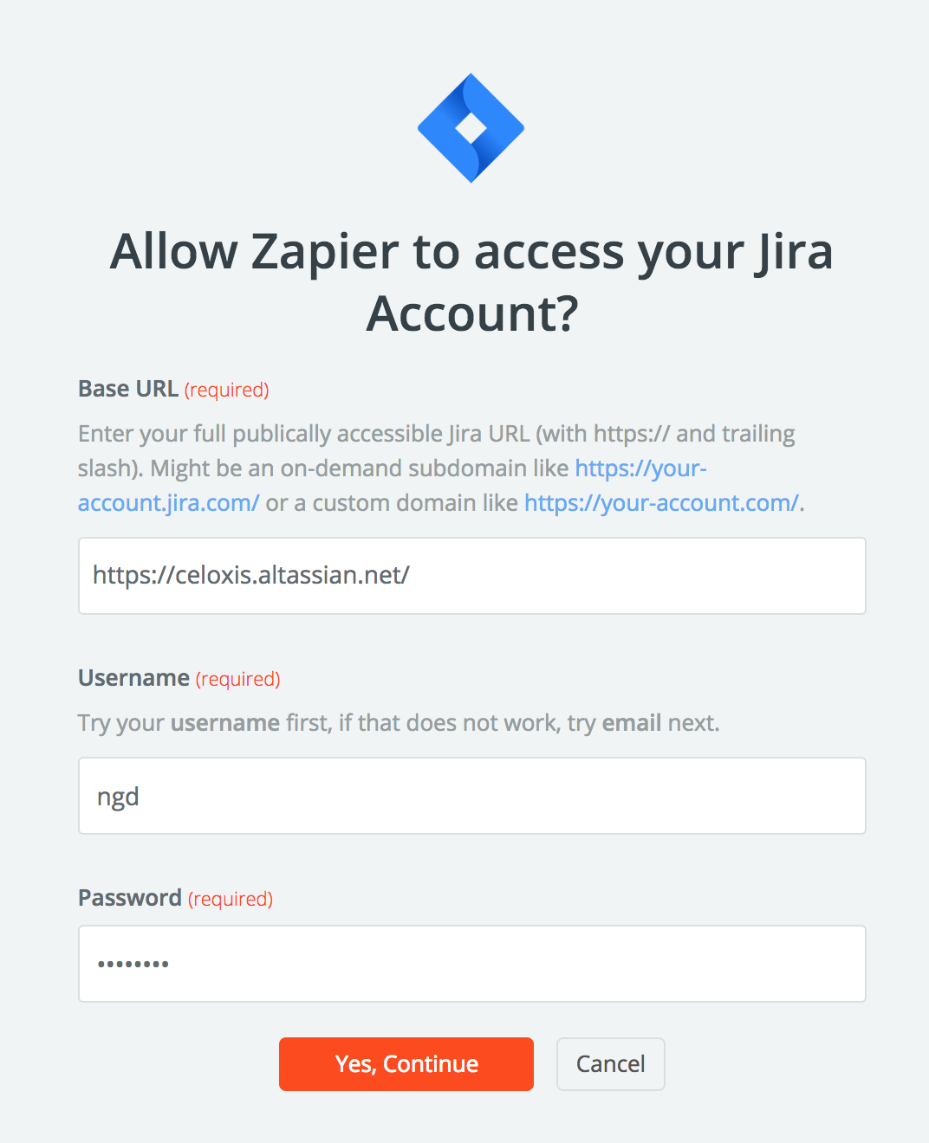Click '(required)' beside the Base URL label
929x1143 pixels.
coord(227,391)
